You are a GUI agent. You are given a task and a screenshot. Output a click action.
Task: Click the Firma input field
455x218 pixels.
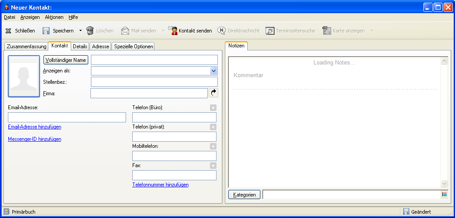tap(149, 93)
